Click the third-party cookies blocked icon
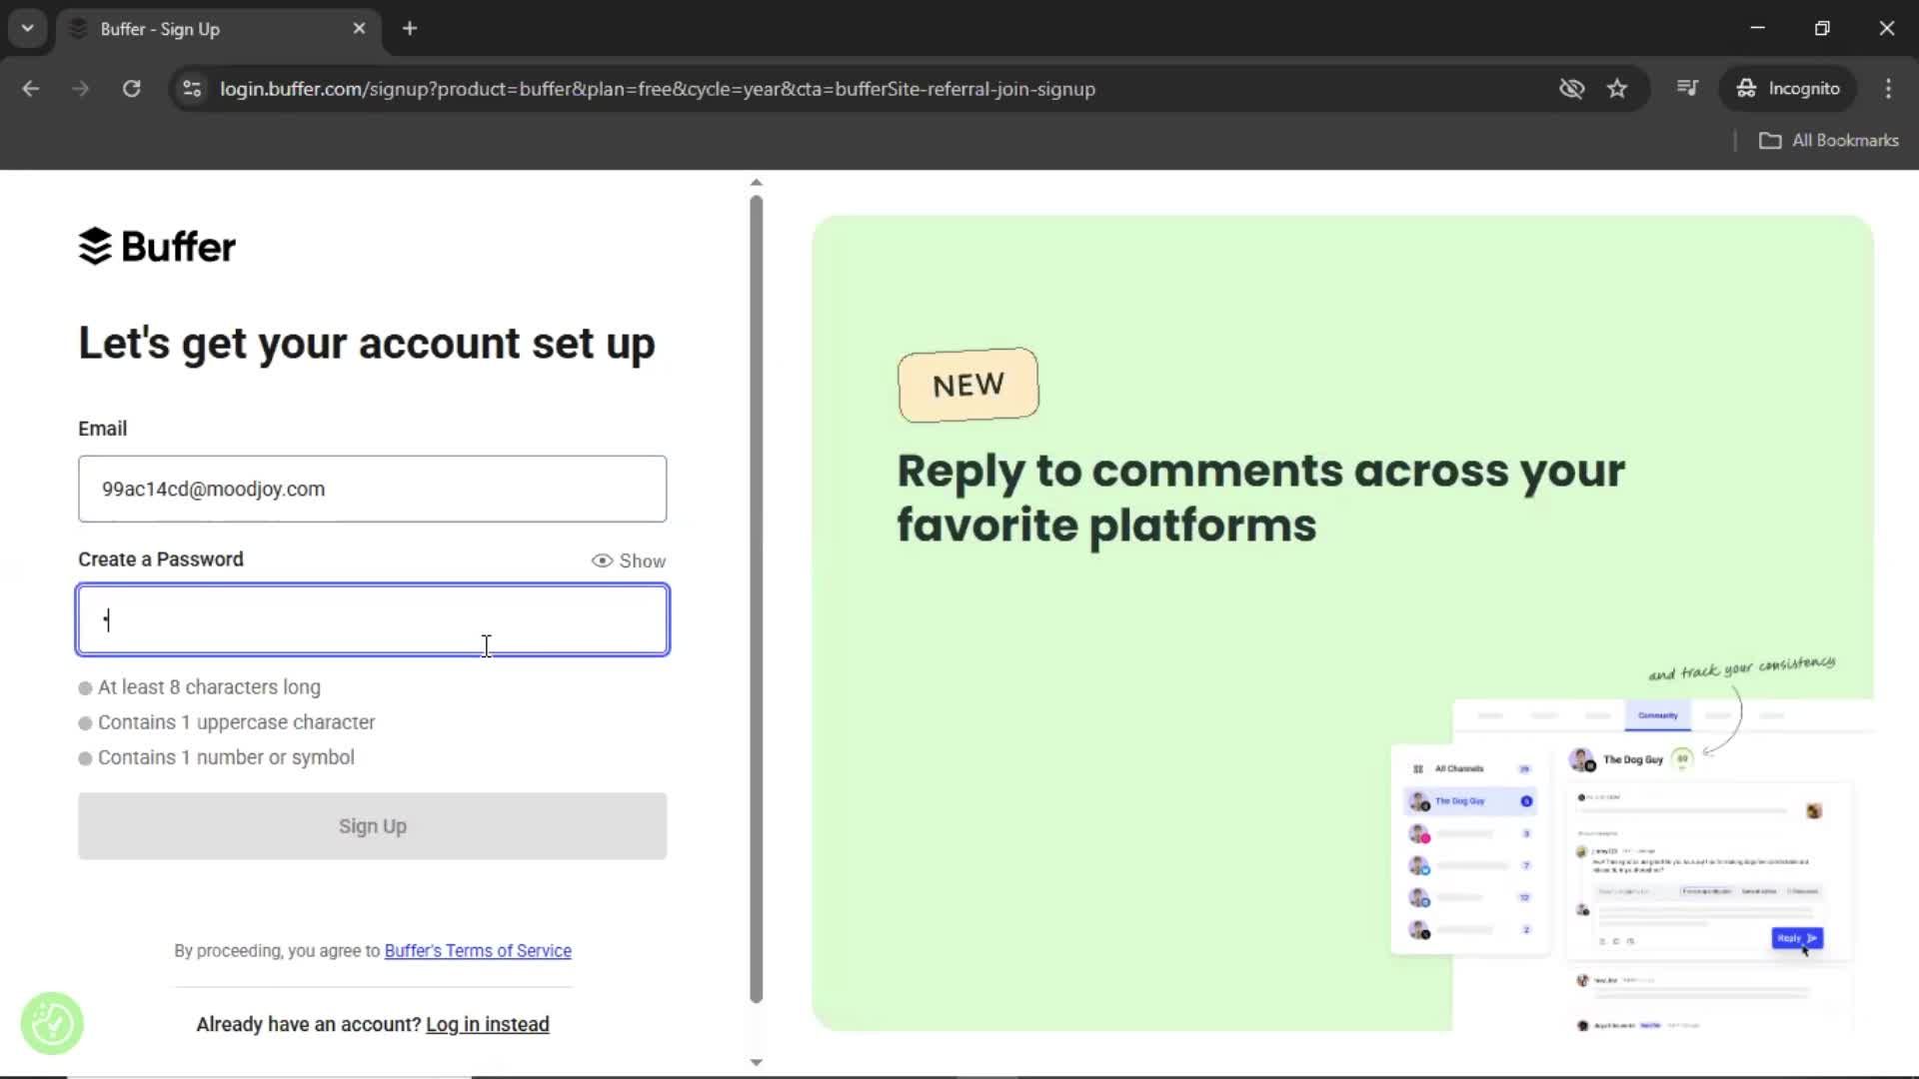The image size is (1919, 1079). coord(1571,89)
